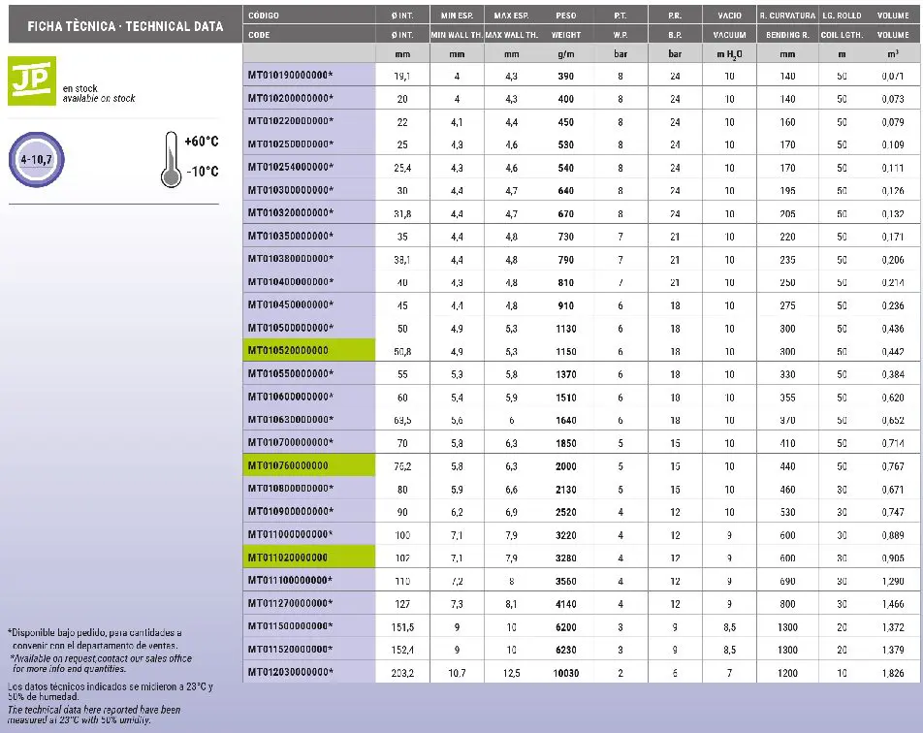Click the weight value 10030
923x733 pixels.
click(x=565, y=673)
